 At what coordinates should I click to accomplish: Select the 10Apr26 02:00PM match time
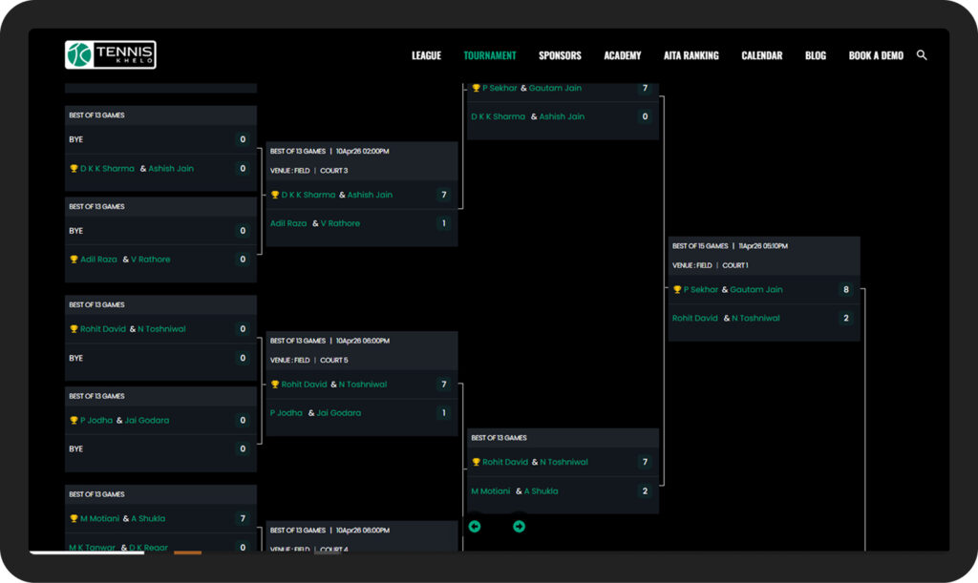click(x=362, y=152)
